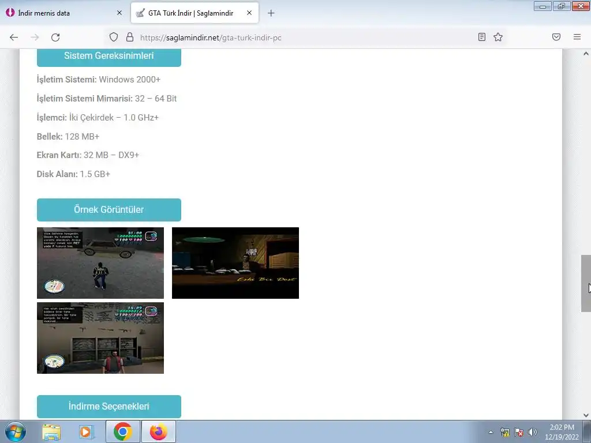Open the taskbar clock and date
Screen dimensions: 591x443
coord(562,432)
